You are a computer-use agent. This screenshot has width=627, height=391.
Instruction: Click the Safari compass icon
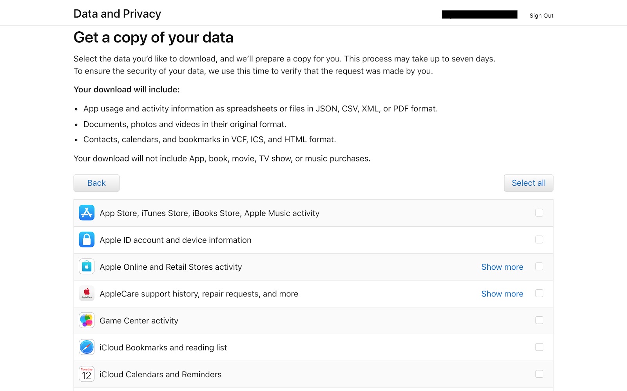point(87,347)
